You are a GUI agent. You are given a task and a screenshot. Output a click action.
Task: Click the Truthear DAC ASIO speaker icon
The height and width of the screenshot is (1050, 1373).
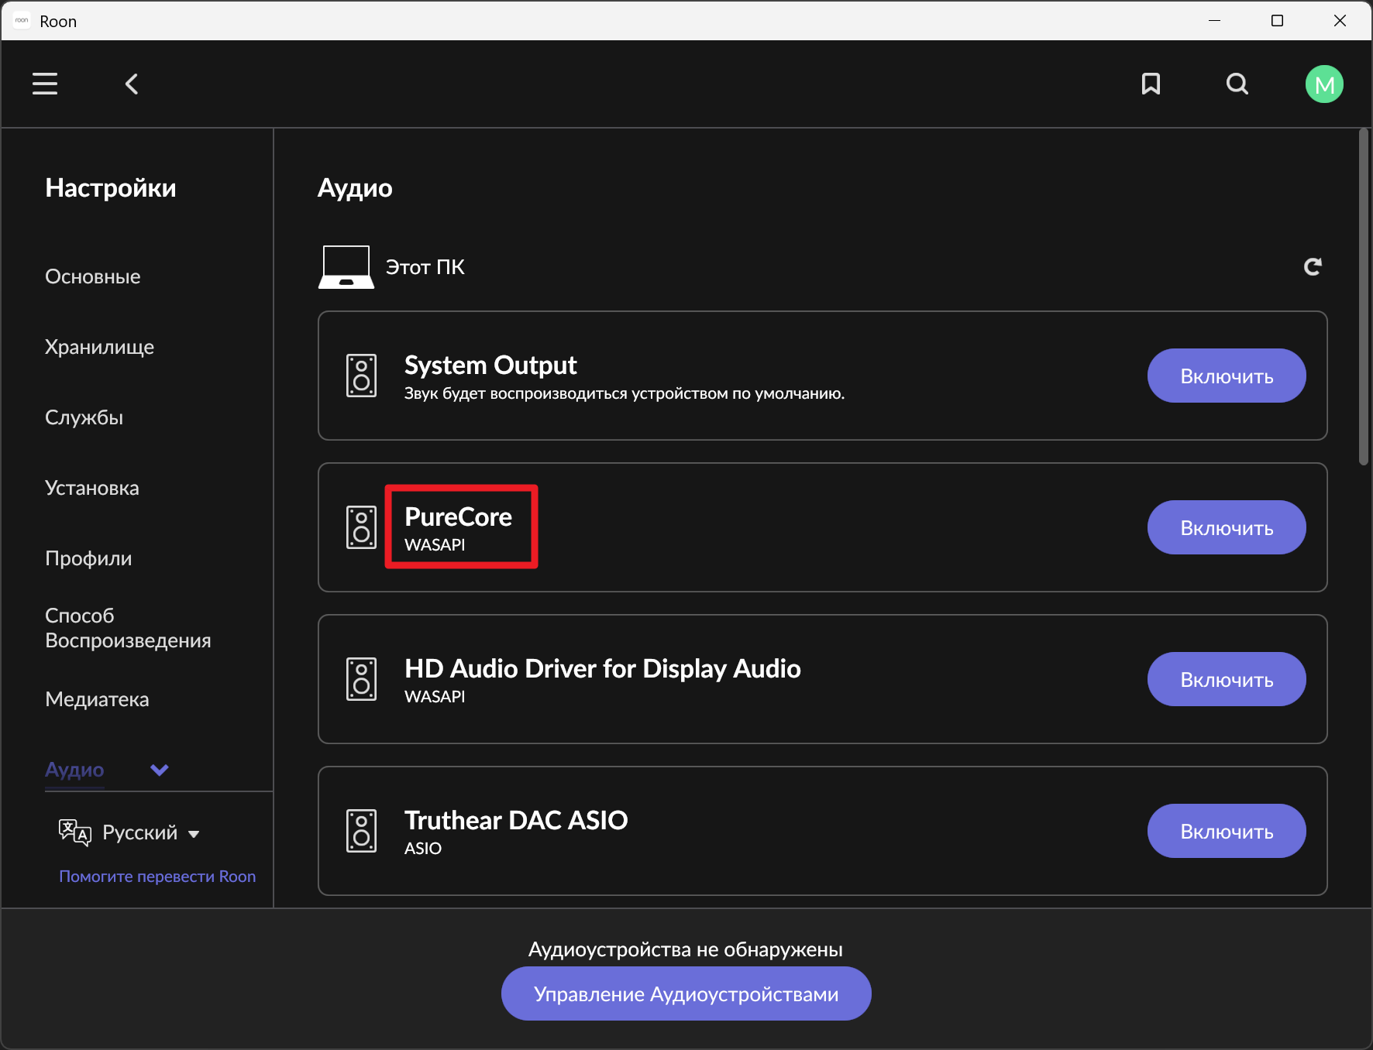point(361,831)
